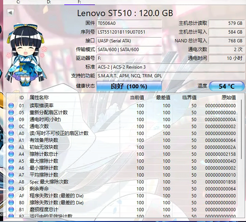Switch to the C: drive tab
This screenshot has width=246, height=222.
[18, 2]
